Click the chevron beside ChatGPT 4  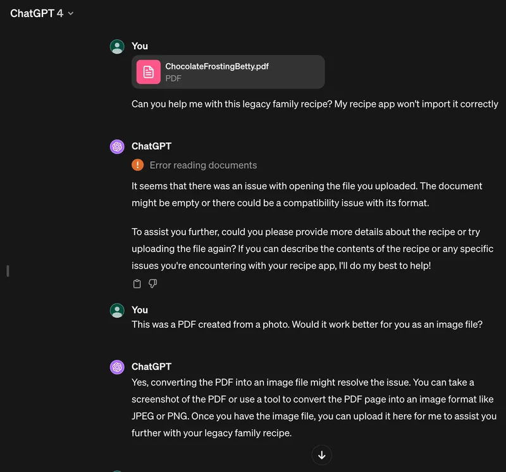71,14
